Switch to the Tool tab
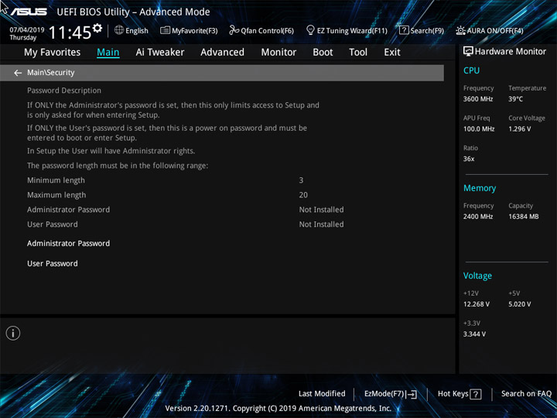This screenshot has height=418, width=557. (x=358, y=53)
